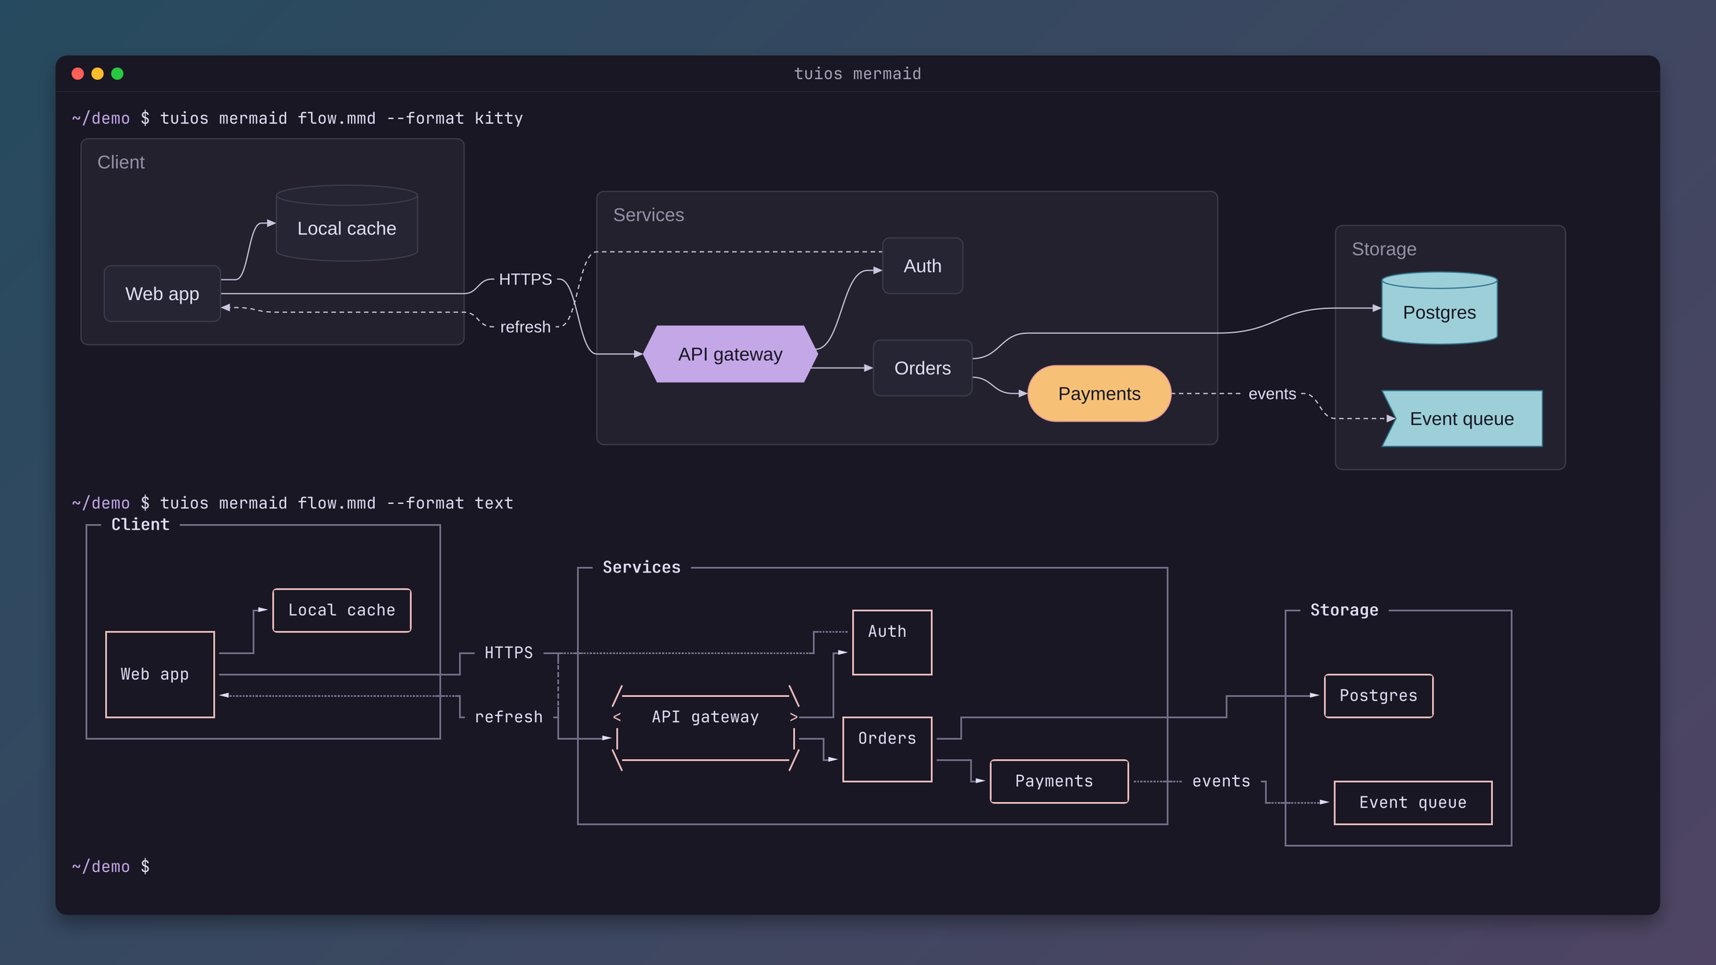Click the 'HTTPS' edge label in graphical diagram
Image resolution: width=1716 pixels, height=965 pixels.
coord(526,279)
